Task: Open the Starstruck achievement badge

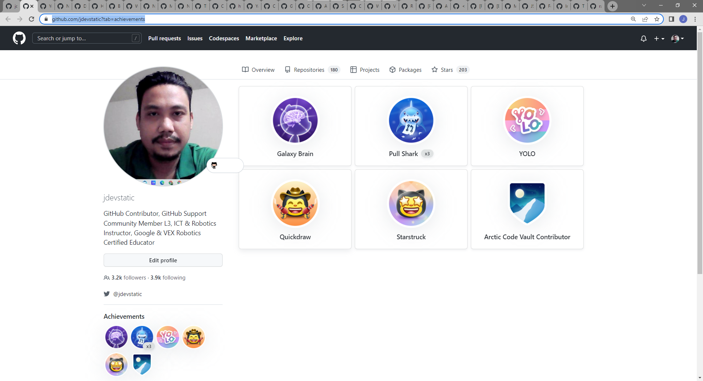Action: [x=411, y=203]
